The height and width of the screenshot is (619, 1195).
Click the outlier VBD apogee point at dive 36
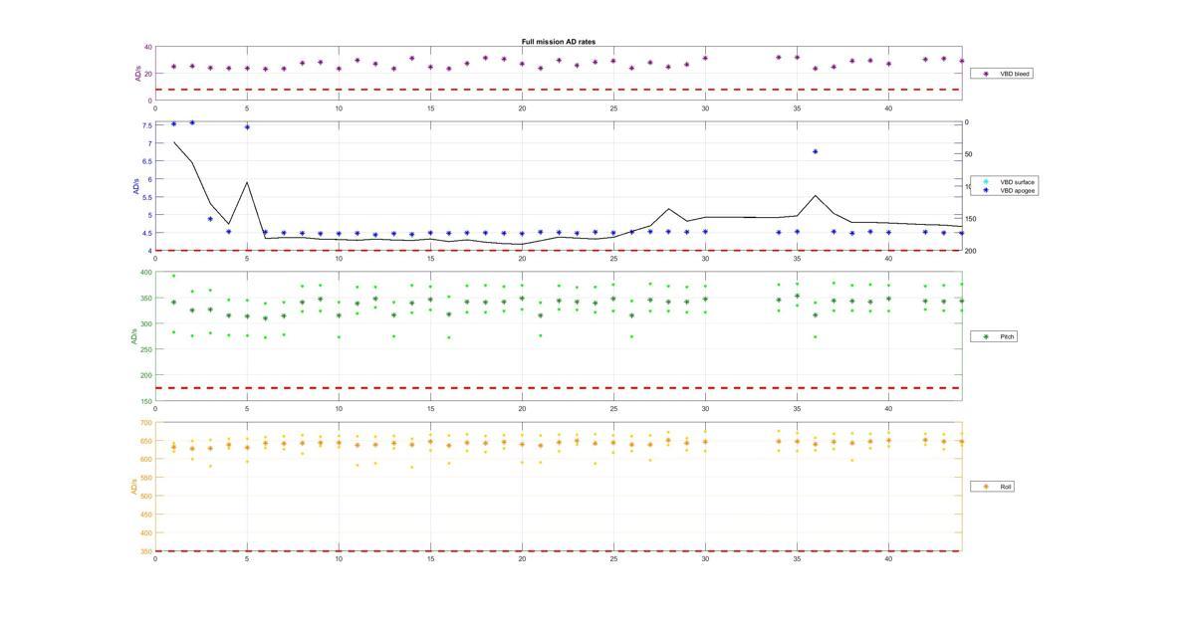pyautogui.click(x=816, y=152)
